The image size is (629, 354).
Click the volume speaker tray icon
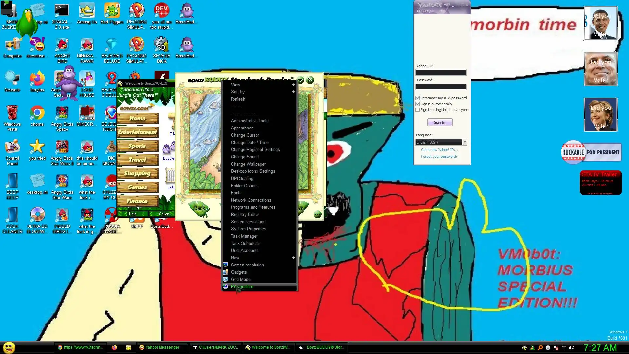click(x=572, y=348)
